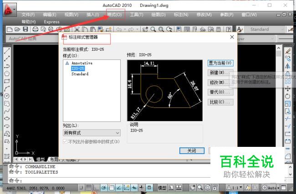Select the Rotate modify tool
This screenshot has width=296, height=194.
288,96
